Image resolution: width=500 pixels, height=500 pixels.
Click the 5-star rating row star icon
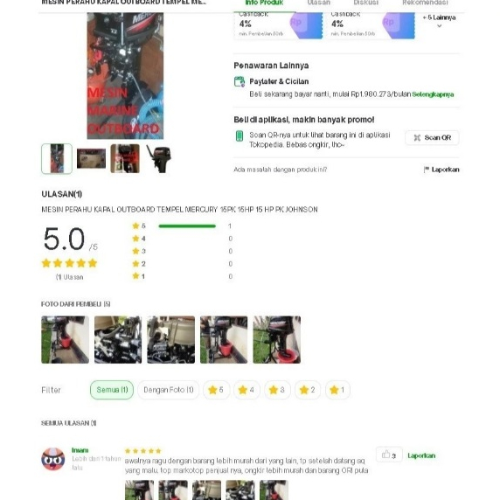(x=135, y=226)
